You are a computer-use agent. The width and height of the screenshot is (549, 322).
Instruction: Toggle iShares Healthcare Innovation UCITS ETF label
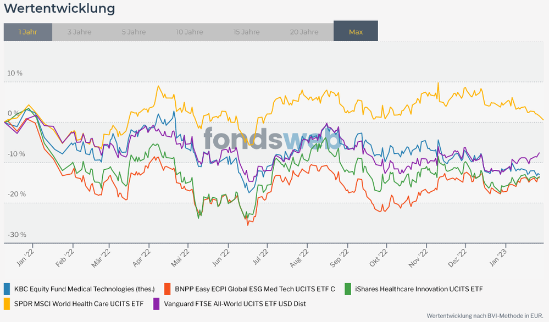click(x=419, y=288)
